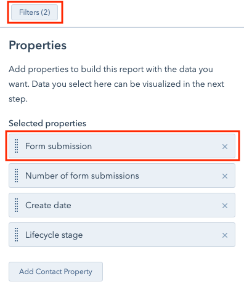Image resolution: width=244 pixels, height=287 pixels.
Task: Select the Form submission property row
Action: 122,146
